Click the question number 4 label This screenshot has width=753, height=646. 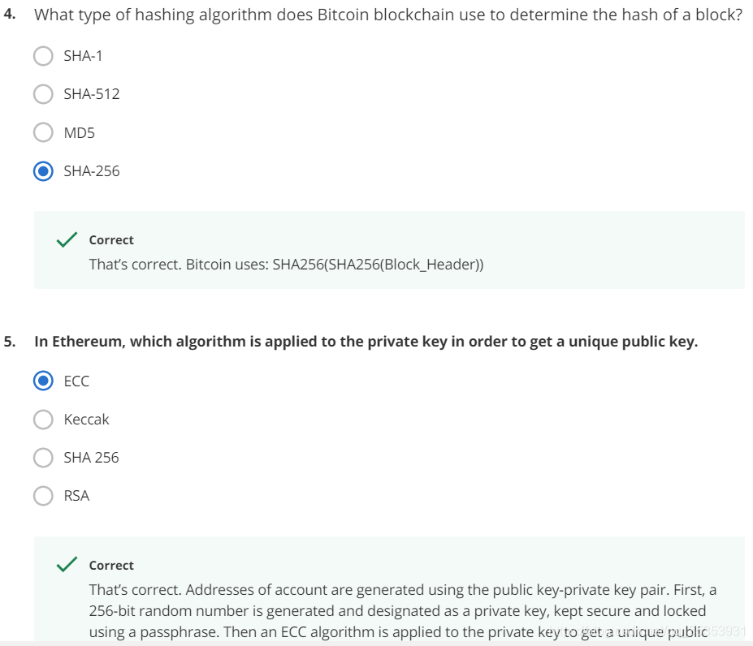[9, 16]
